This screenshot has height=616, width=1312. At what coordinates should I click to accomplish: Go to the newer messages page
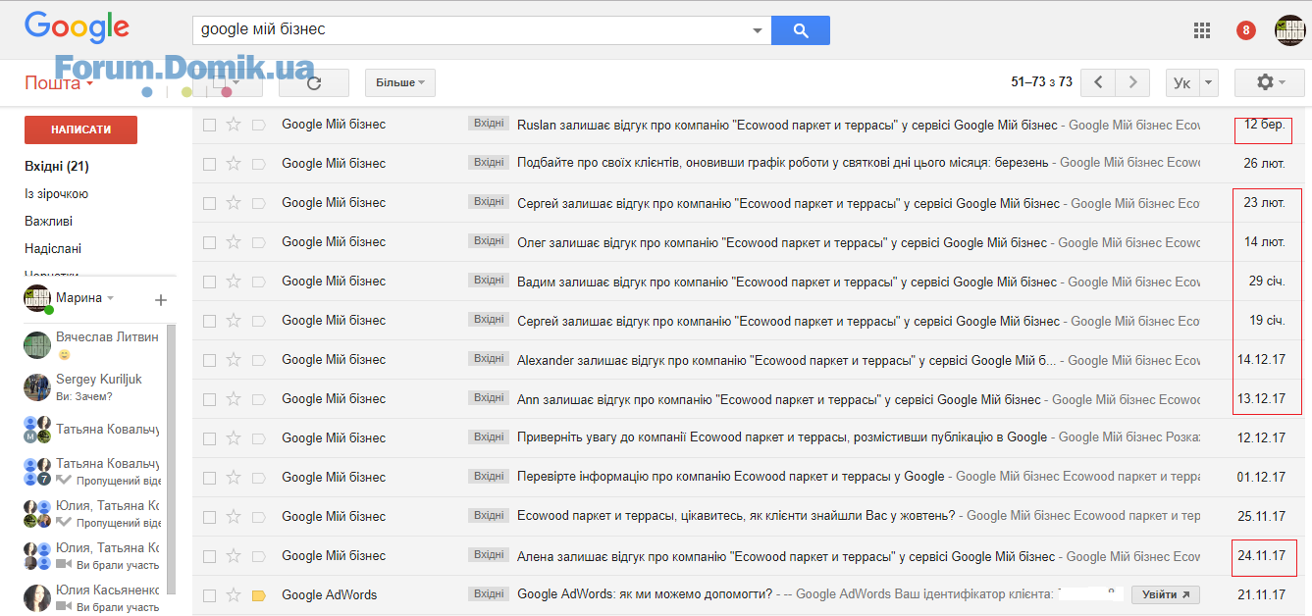[1098, 82]
